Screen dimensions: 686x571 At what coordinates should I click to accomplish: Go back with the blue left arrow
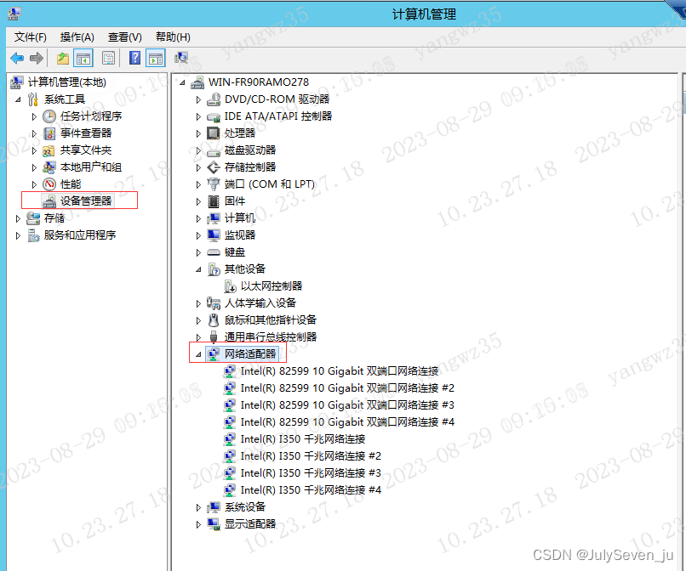click(x=17, y=58)
